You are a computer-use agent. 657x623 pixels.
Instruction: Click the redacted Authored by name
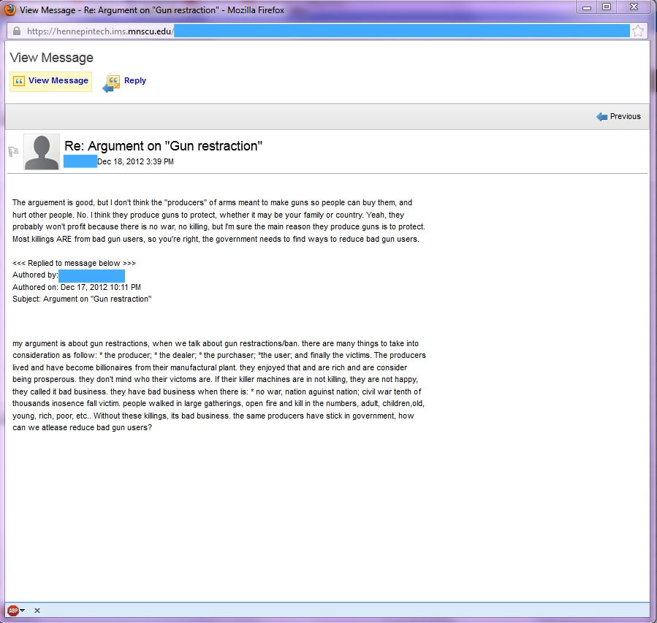click(91, 276)
